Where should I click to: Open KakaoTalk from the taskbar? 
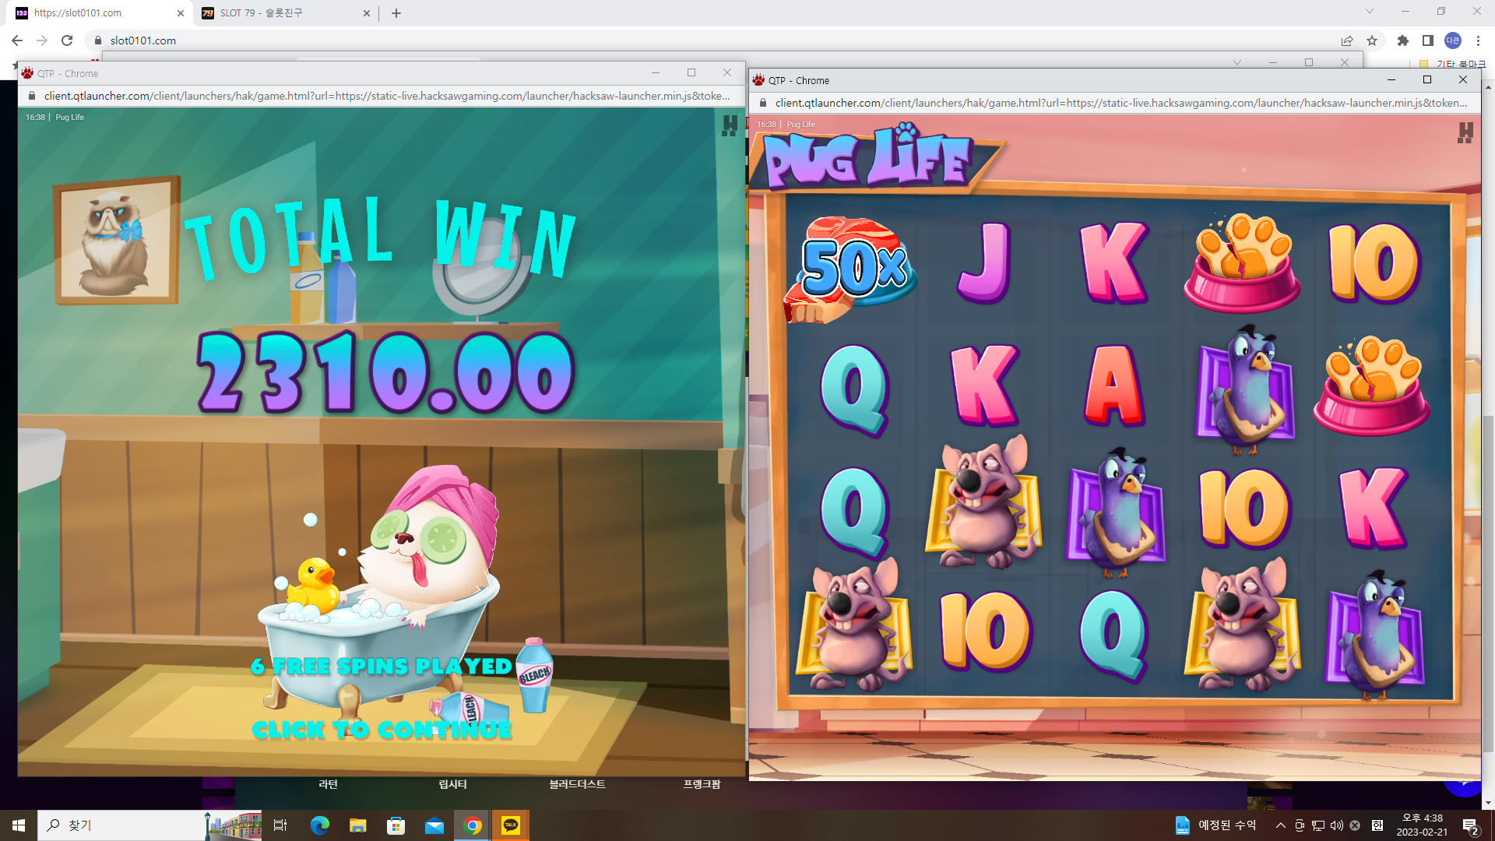point(510,825)
